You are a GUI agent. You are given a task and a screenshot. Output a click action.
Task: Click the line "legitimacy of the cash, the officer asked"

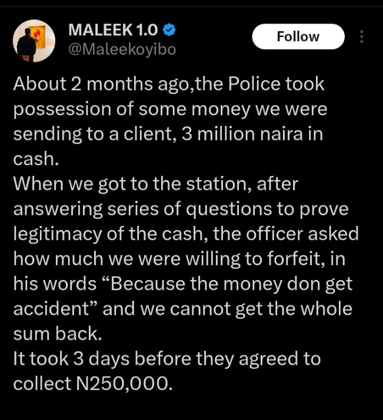[186, 234]
